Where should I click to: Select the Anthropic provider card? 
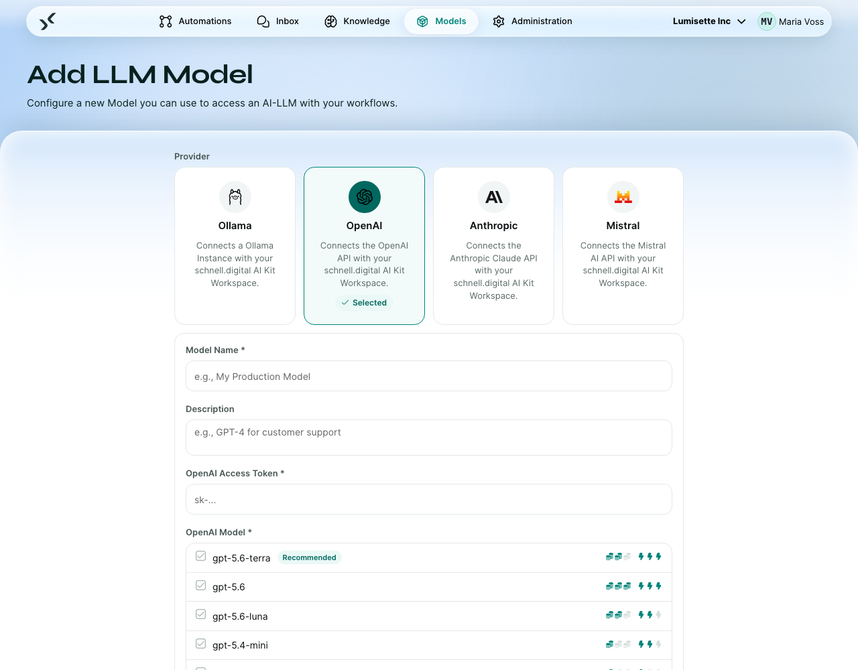pyautogui.click(x=494, y=246)
